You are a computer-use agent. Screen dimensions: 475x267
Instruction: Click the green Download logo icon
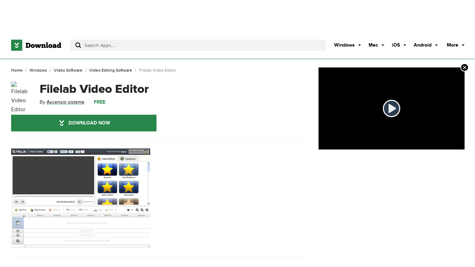(x=17, y=45)
